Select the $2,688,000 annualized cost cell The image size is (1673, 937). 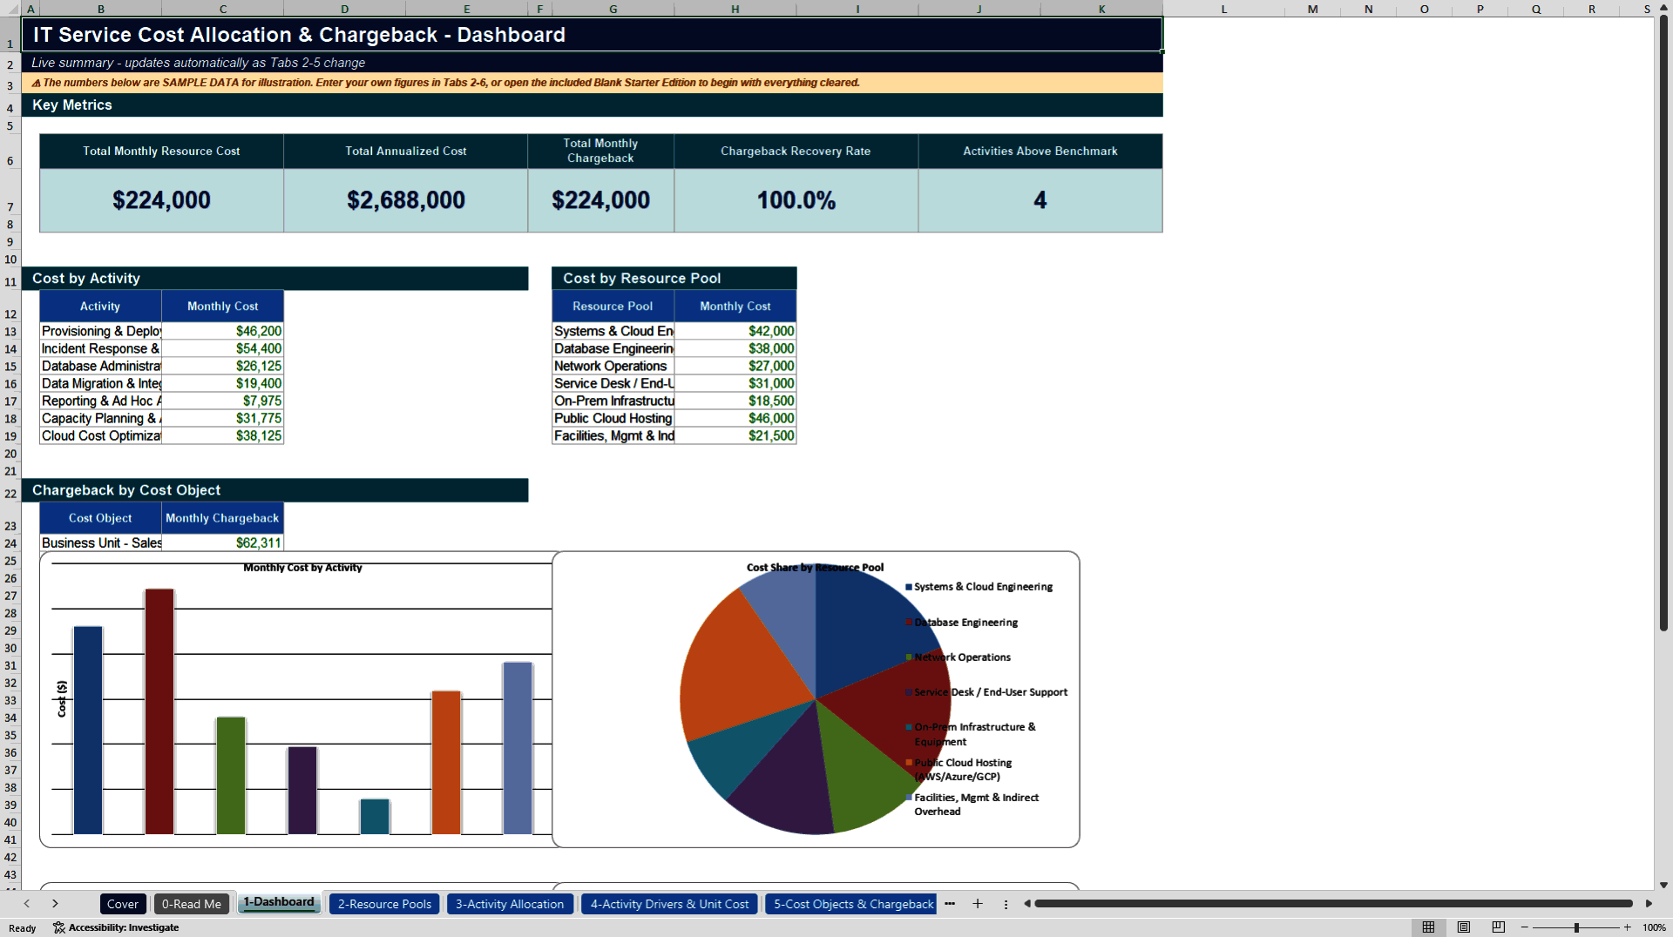click(406, 200)
